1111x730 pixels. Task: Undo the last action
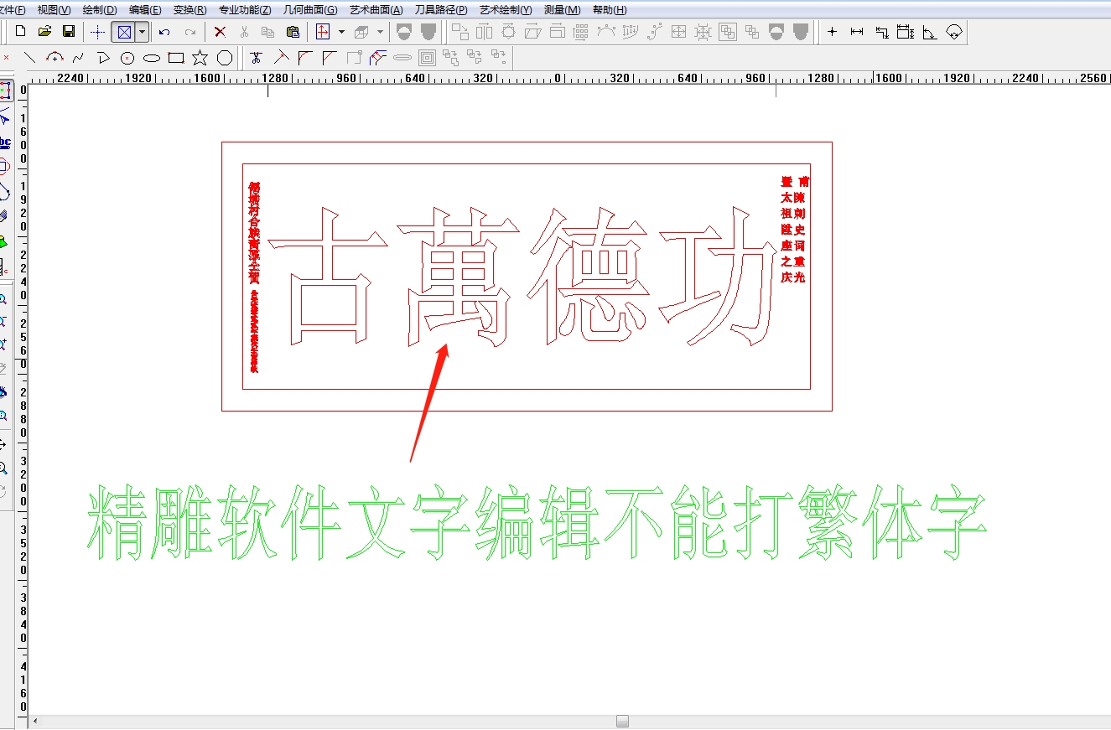point(164,32)
